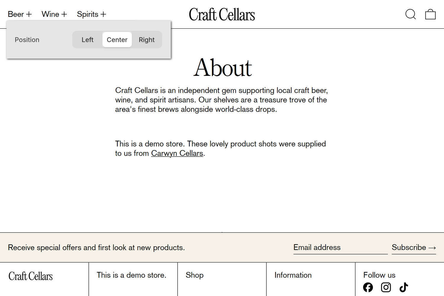
Task: Open the search
Action: pos(411,14)
